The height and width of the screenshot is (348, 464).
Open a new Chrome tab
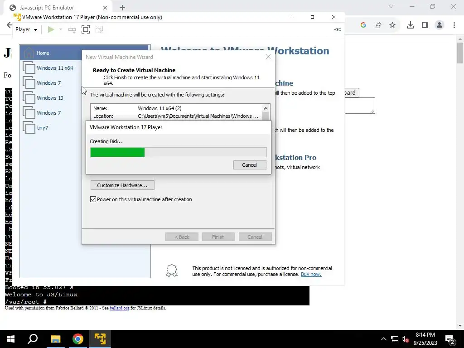coord(122,8)
